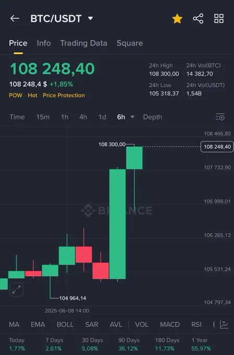This screenshot has height=355, width=234.
Task: Tap the +1,85% change value
Action: (61, 84)
